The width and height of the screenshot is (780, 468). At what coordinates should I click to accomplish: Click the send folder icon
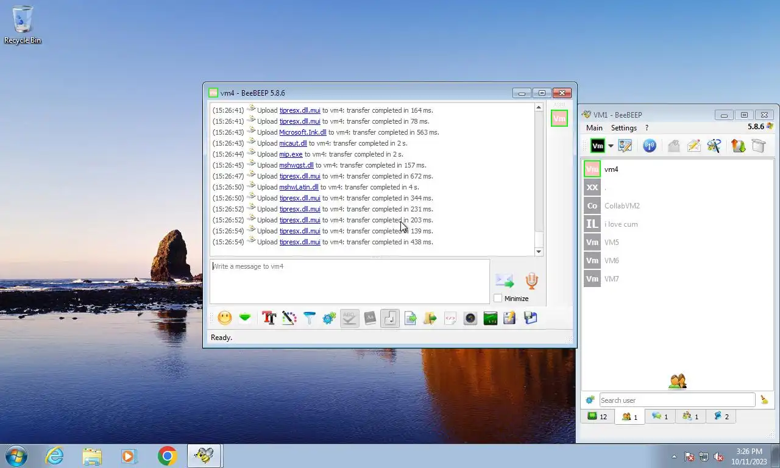pyautogui.click(x=430, y=318)
